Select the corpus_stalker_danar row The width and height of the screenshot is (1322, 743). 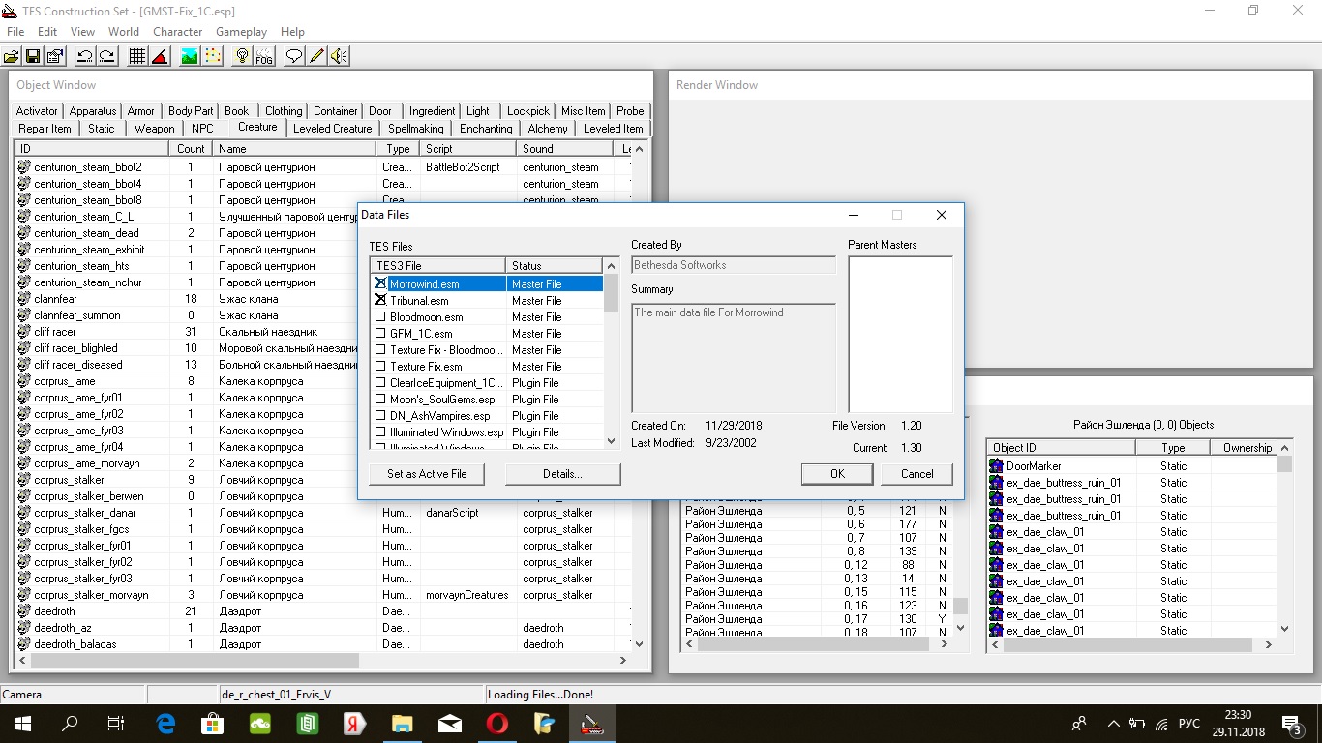(323, 513)
